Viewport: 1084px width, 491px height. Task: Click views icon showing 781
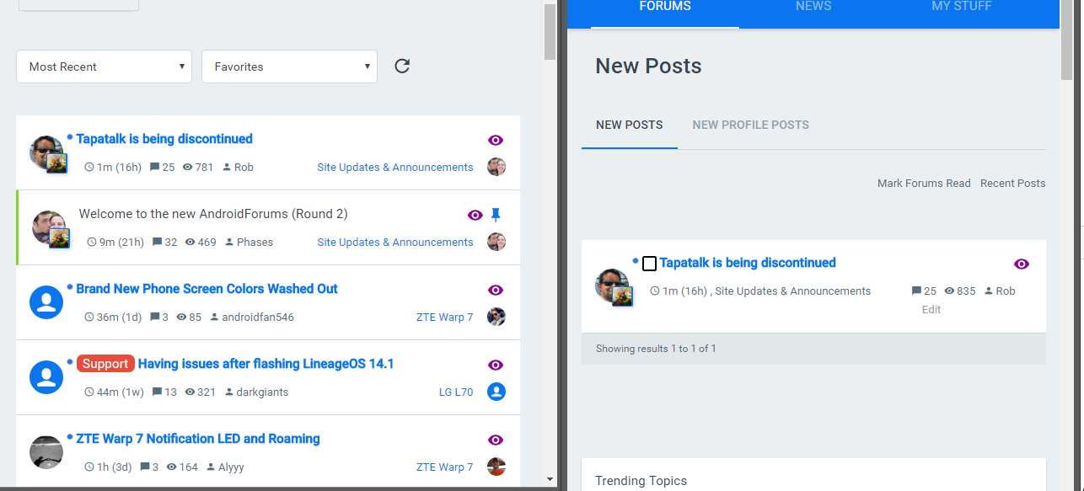point(187,168)
